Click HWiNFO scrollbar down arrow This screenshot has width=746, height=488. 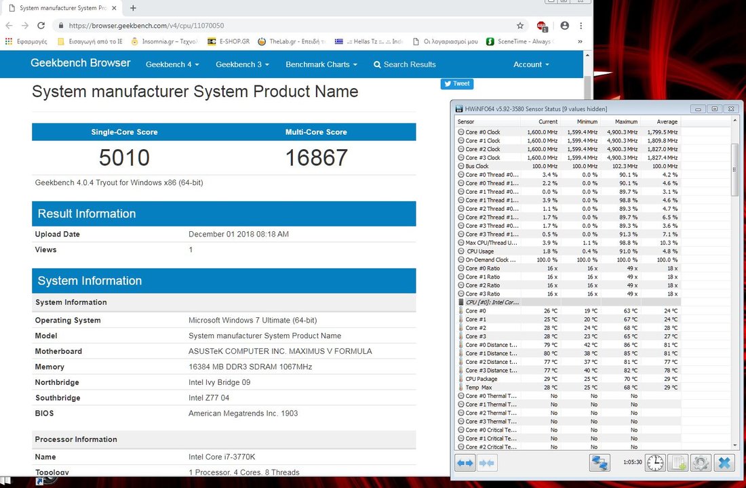pyautogui.click(x=735, y=446)
